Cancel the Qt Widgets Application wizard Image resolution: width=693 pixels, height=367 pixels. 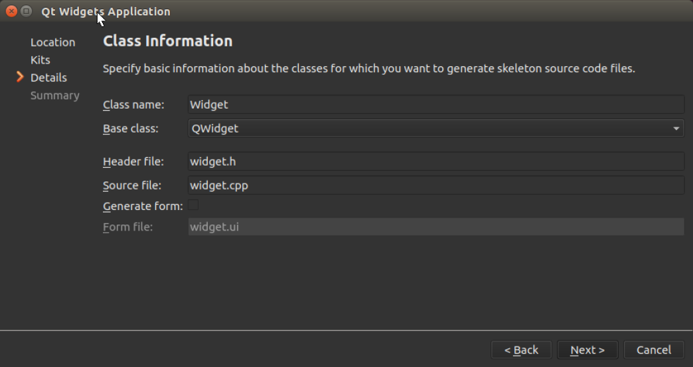pos(654,350)
